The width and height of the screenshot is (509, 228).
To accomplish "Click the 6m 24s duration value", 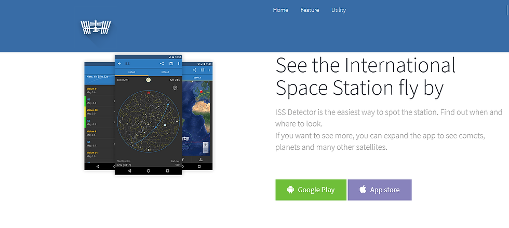I will [175, 80].
